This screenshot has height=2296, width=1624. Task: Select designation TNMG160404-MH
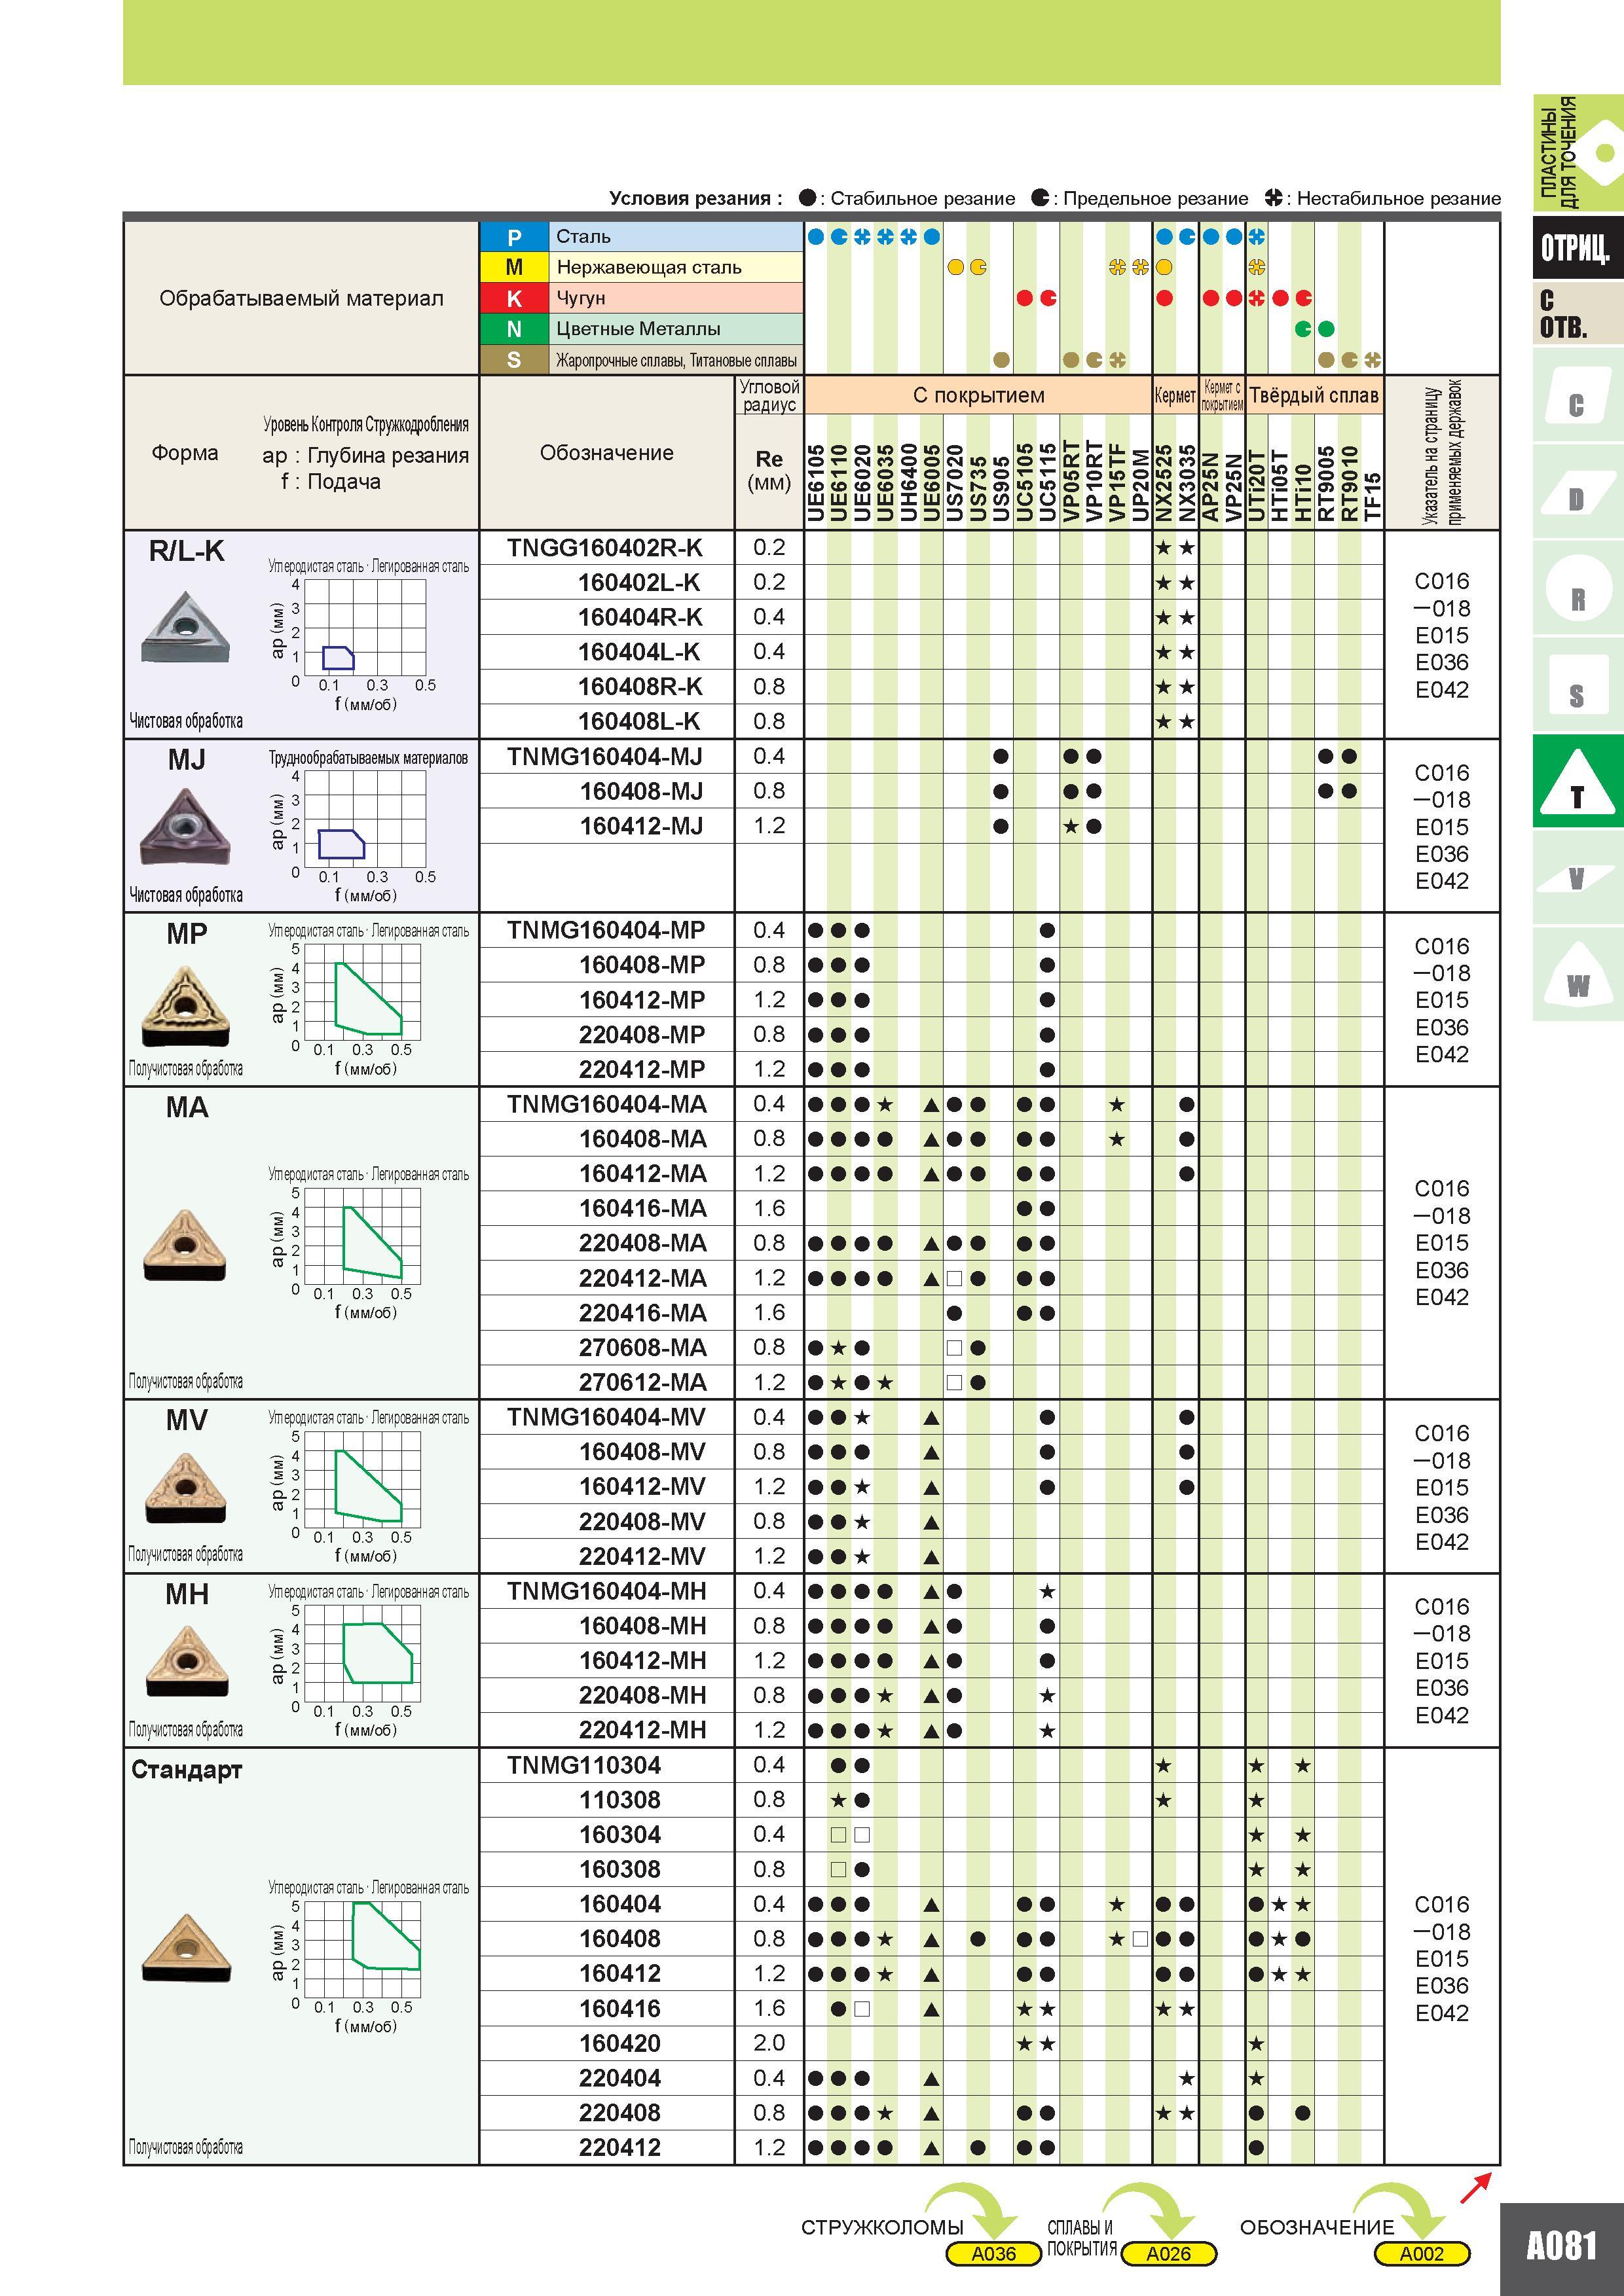[608, 1591]
